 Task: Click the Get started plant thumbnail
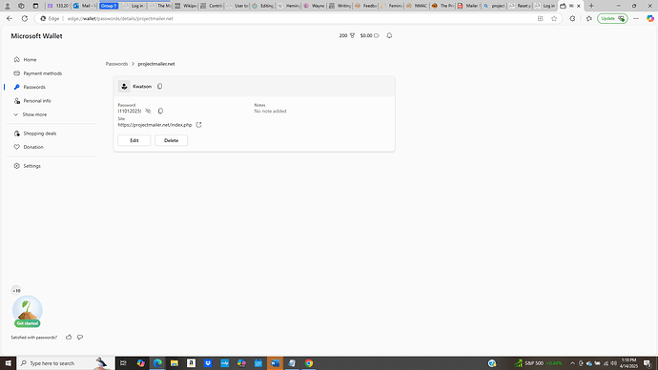28,311
